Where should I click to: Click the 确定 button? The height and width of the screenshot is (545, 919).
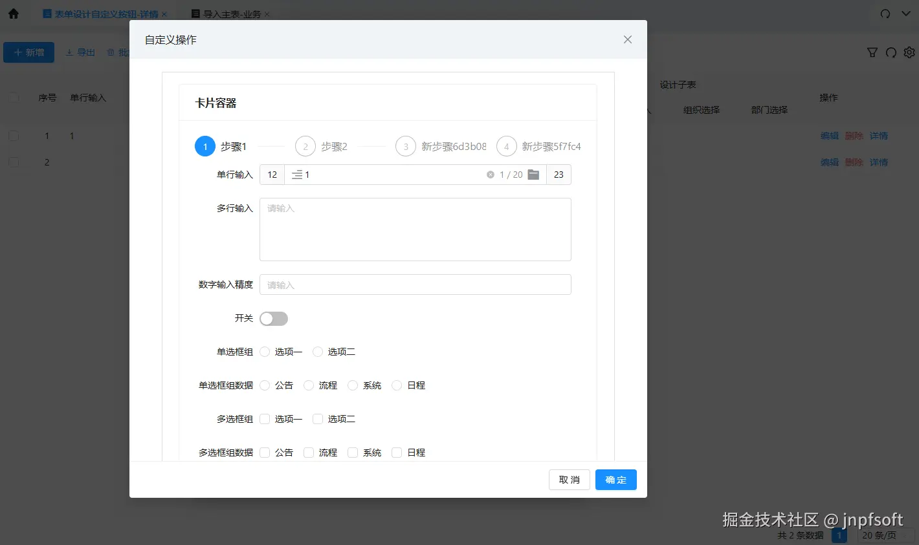click(x=616, y=480)
